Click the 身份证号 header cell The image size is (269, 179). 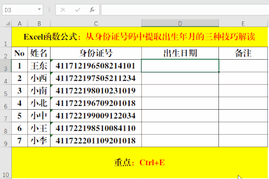point(96,53)
